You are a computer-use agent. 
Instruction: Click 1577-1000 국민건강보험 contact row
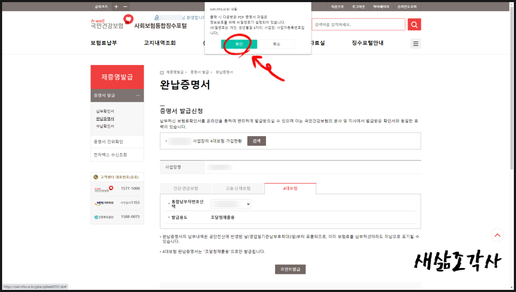pyautogui.click(x=117, y=188)
